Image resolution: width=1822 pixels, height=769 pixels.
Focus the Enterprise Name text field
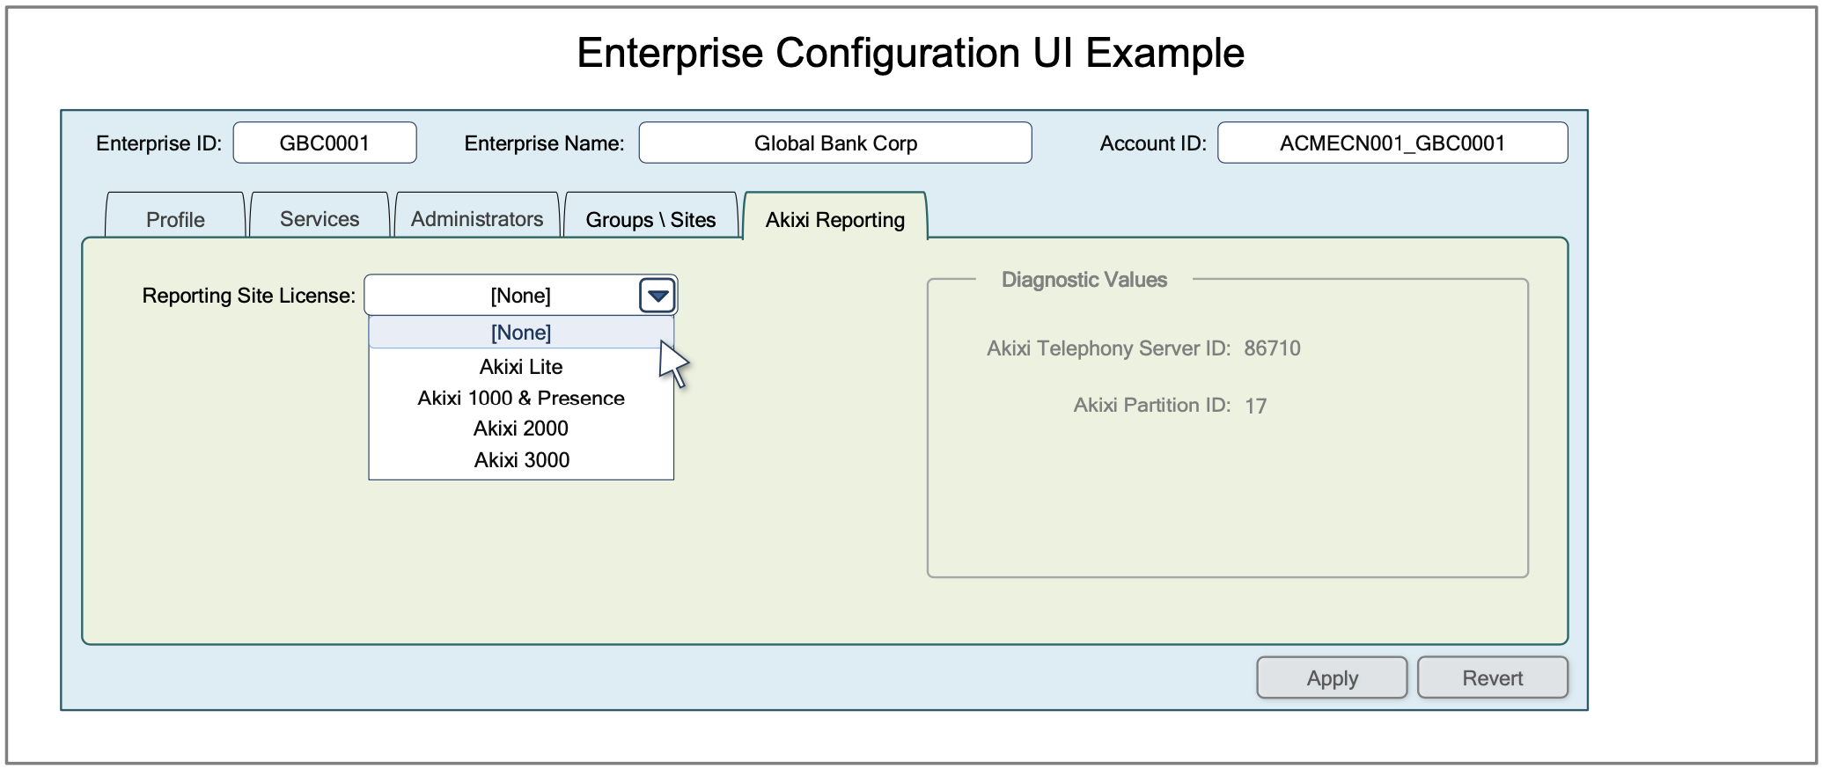pyautogui.click(x=834, y=143)
